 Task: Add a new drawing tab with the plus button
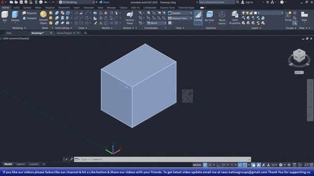coord(85,33)
